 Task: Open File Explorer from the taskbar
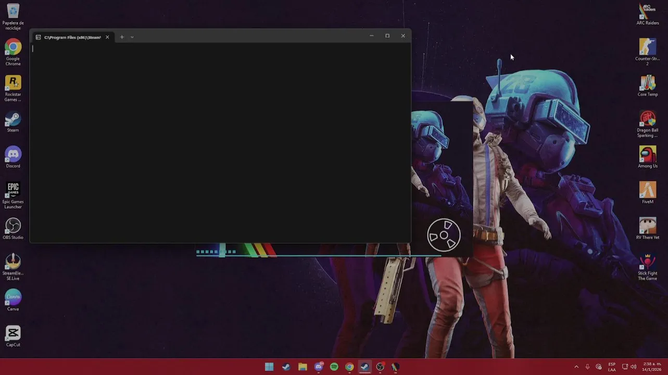[x=303, y=367]
